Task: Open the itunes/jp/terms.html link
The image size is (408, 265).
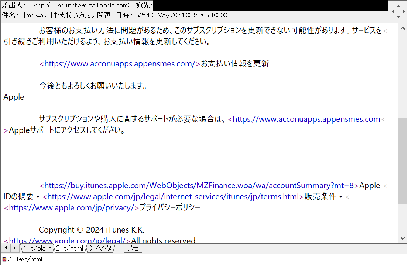Action: 173,197
